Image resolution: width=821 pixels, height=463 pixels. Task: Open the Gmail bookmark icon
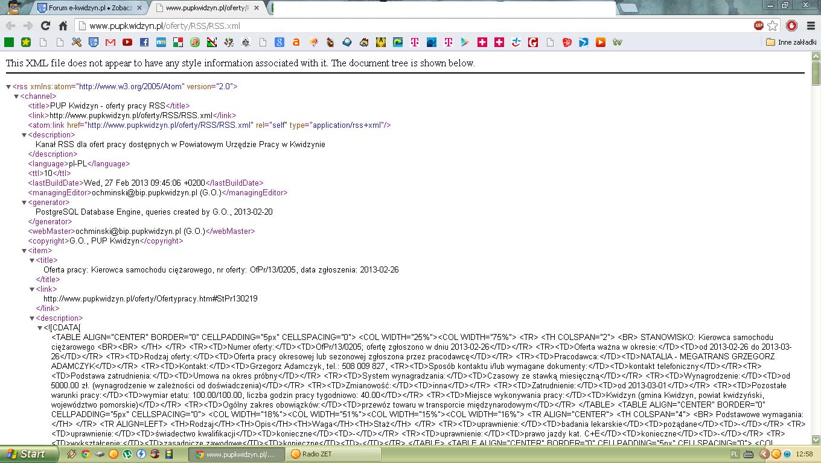point(110,42)
